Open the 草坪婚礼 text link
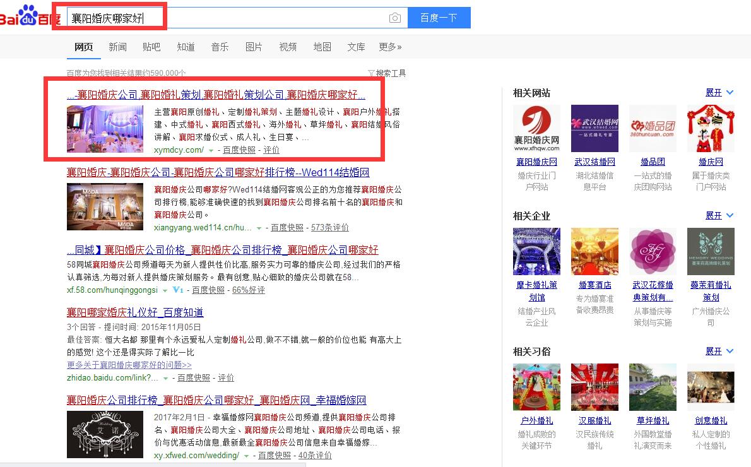The height and width of the screenshot is (467, 751). [653, 420]
